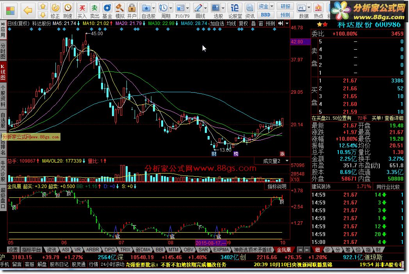Viewport: 409px width, 274px height.
Task: Click the 预测 button under 研报
Action: 285,15
